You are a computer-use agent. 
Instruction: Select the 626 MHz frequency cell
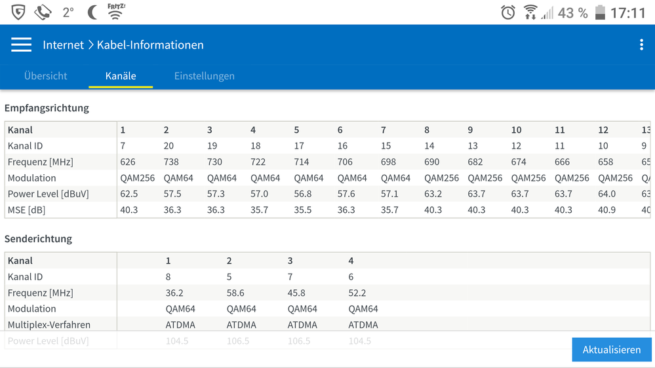coord(129,162)
